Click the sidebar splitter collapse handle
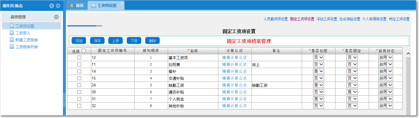The width and height of the screenshot is (419, 118). [64, 100]
